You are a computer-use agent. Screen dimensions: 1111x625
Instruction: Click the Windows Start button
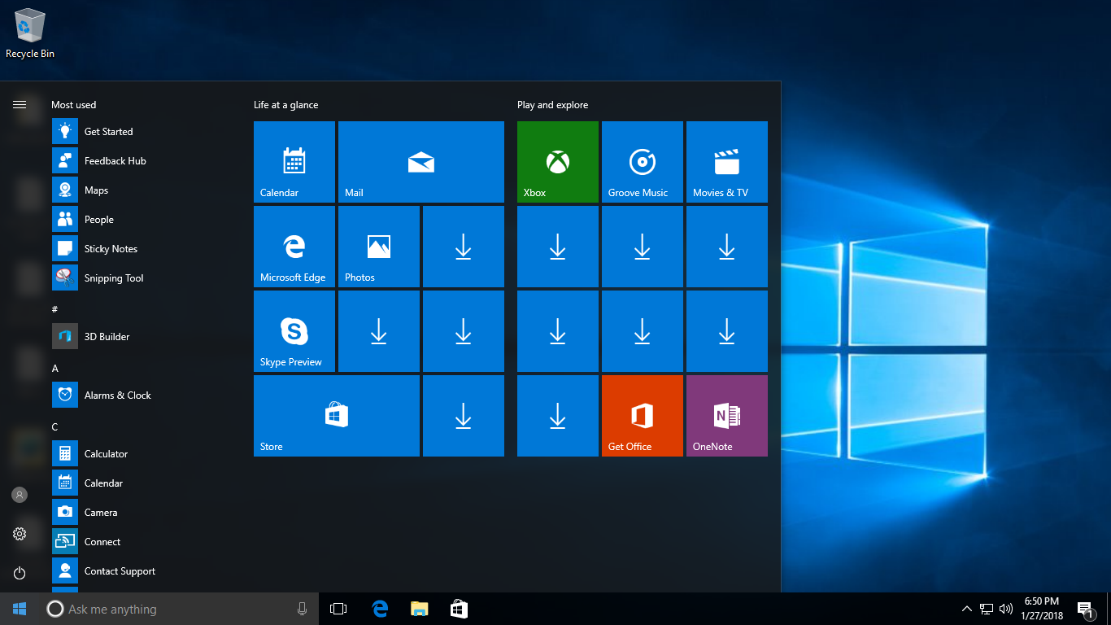[20, 609]
